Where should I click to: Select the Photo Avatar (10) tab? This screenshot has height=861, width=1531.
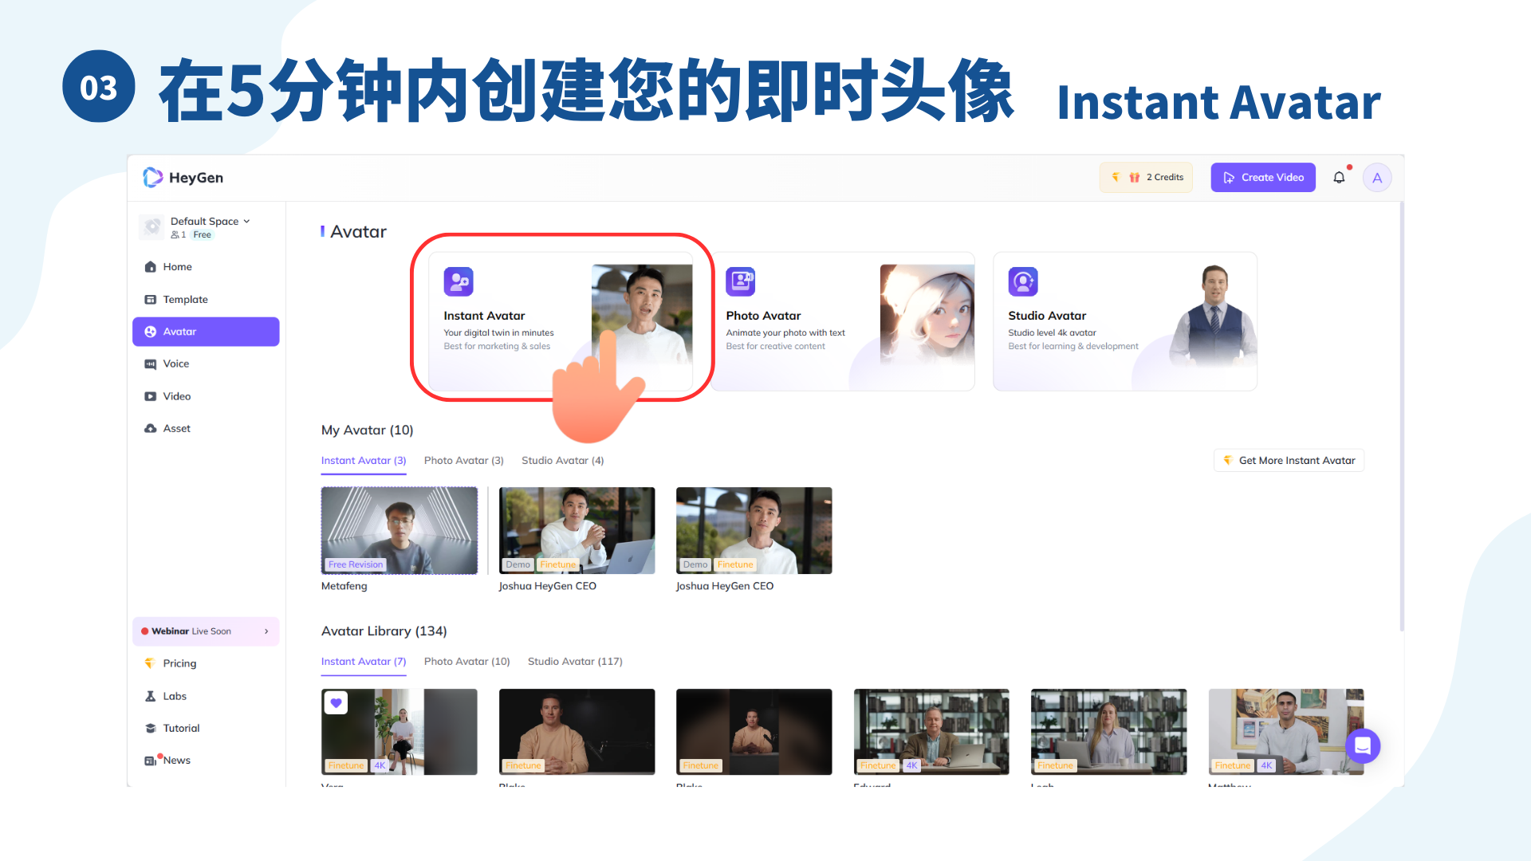click(x=466, y=662)
